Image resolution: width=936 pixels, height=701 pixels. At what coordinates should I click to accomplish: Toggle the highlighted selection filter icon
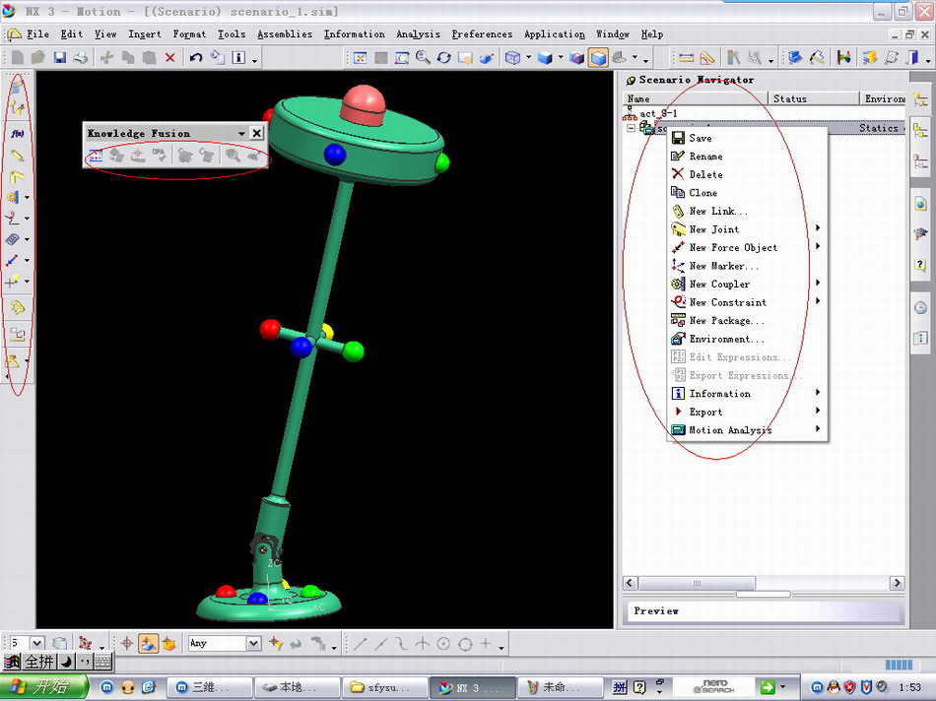click(x=148, y=644)
